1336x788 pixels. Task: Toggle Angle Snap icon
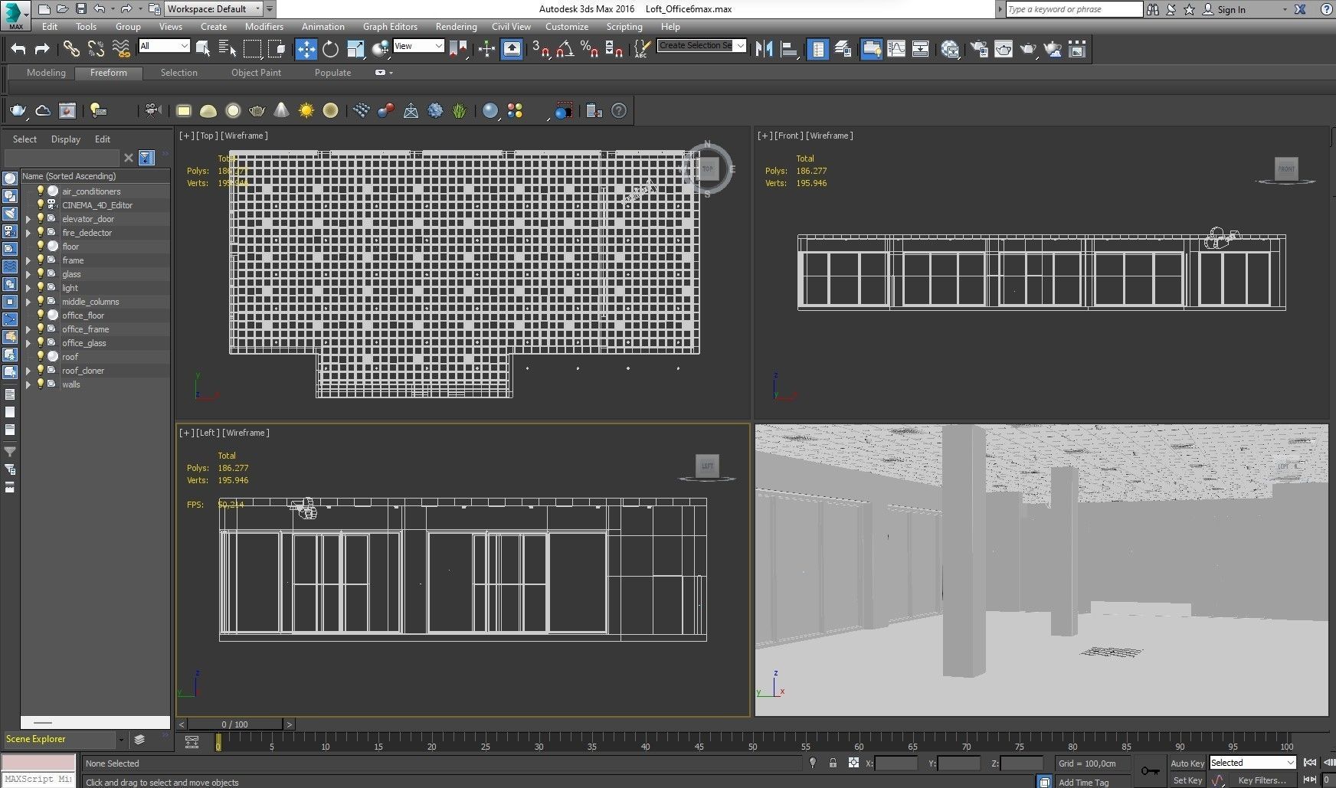tap(565, 49)
